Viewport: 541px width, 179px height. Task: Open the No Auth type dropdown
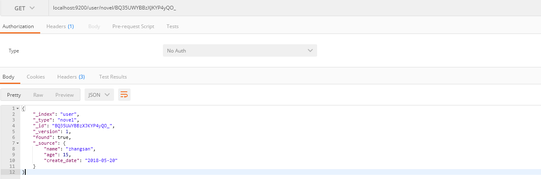pos(240,50)
